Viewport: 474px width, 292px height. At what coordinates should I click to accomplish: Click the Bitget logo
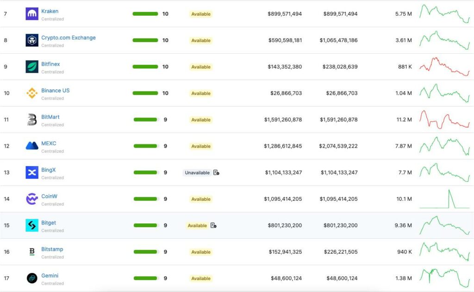coord(32,225)
